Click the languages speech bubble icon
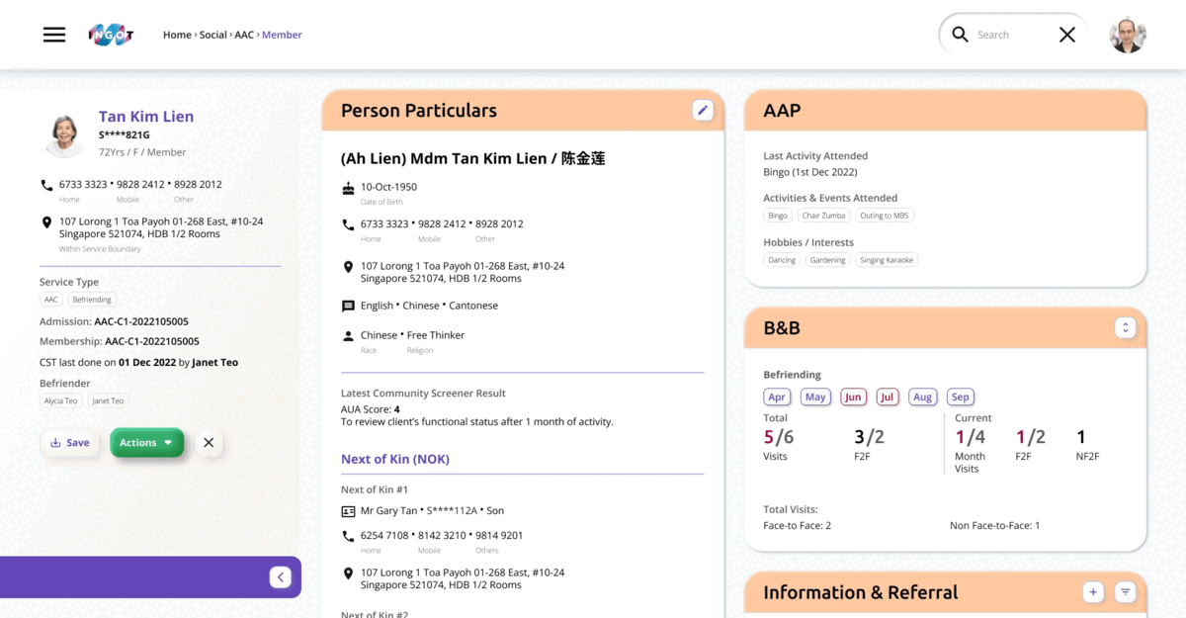Viewport: 1186px width, 618px height. pyautogui.click(x=348, y=307)
